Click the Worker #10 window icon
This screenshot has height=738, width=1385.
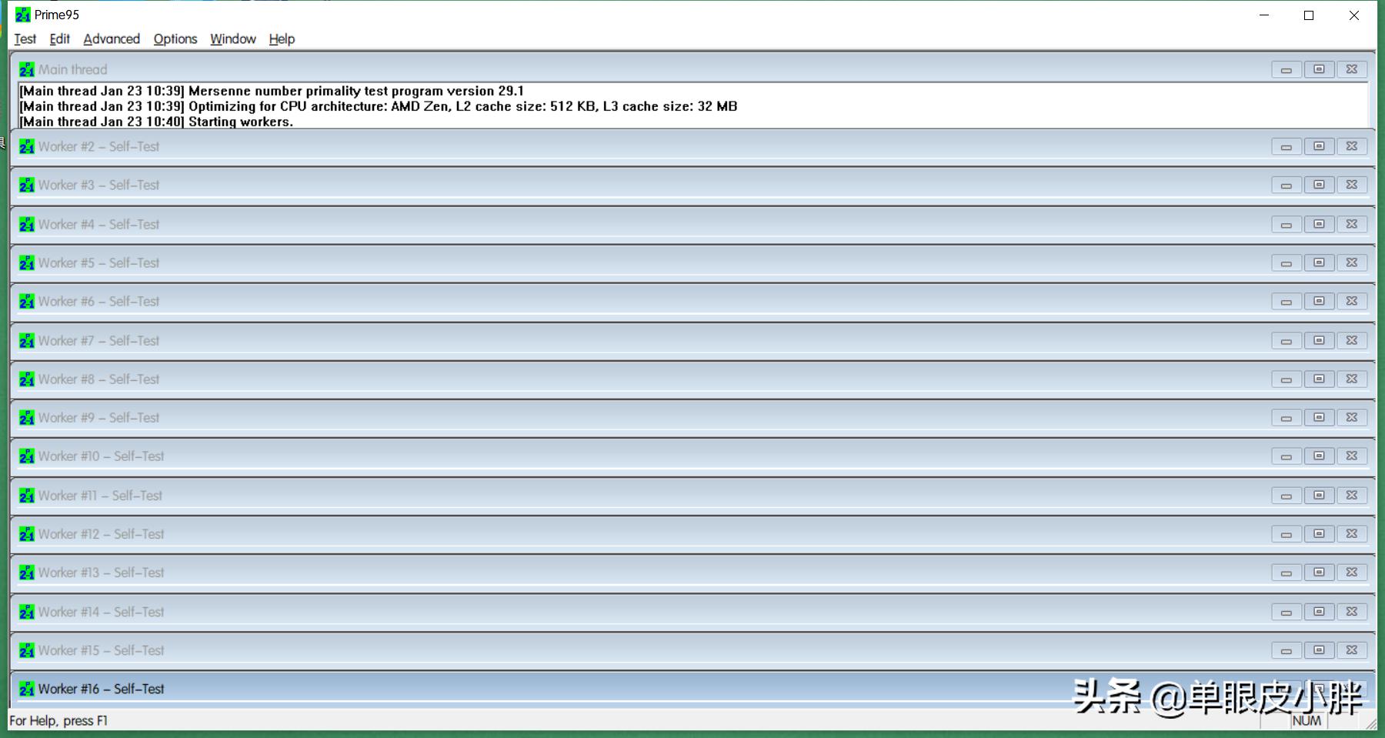[x=27, y=456]
